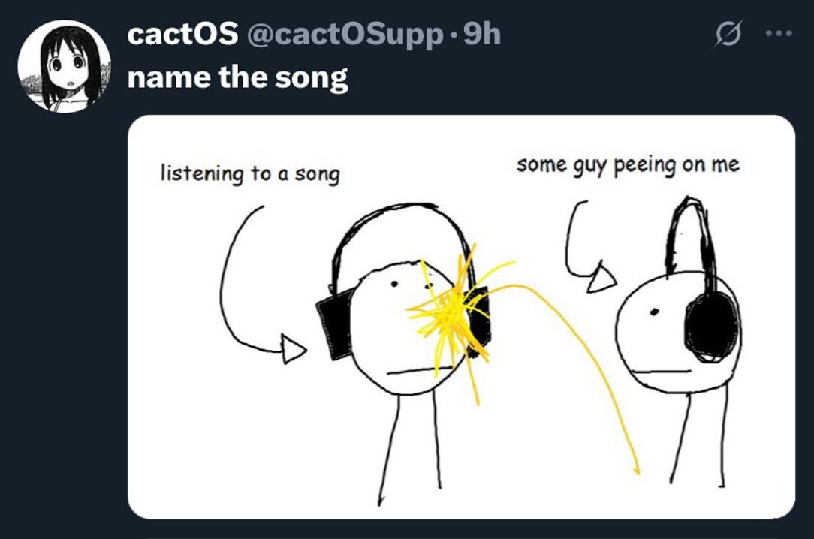Click the arrowhead pointing at the left figure
814x539 pixels.
(294, 349)
